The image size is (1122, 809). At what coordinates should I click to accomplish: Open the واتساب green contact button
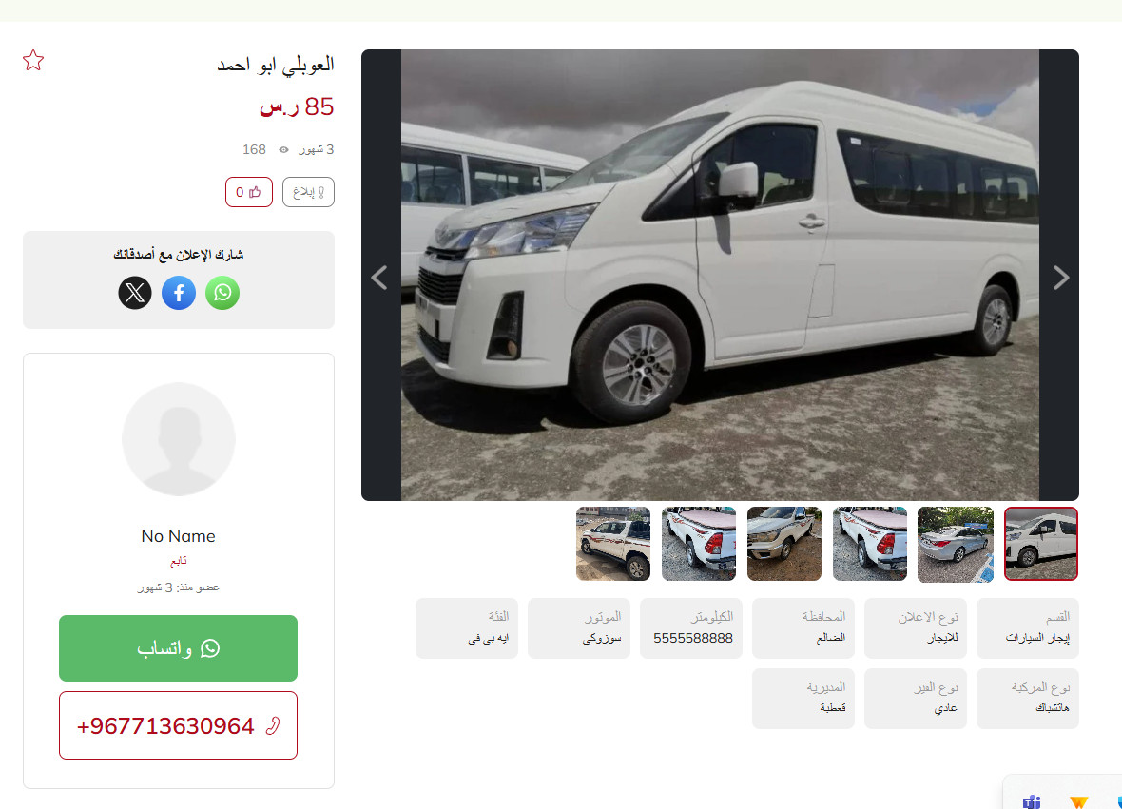(178, 648)
